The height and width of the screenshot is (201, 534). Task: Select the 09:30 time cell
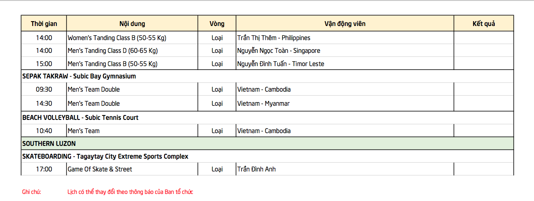point(44,89)
